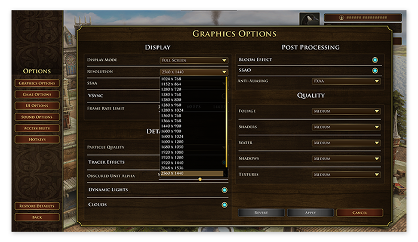Collapse the Resolution dropdown

(194, 72)
